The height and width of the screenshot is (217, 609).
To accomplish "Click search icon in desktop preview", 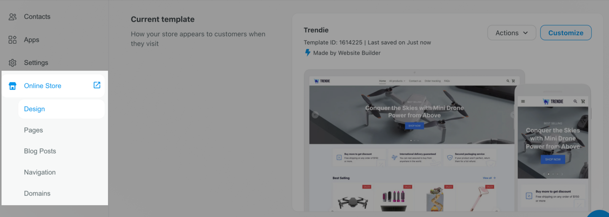I will pyautogui.click(x=508, y=81).
